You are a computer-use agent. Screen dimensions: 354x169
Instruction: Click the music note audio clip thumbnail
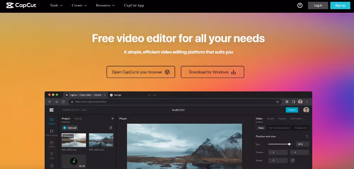point(74,161)
